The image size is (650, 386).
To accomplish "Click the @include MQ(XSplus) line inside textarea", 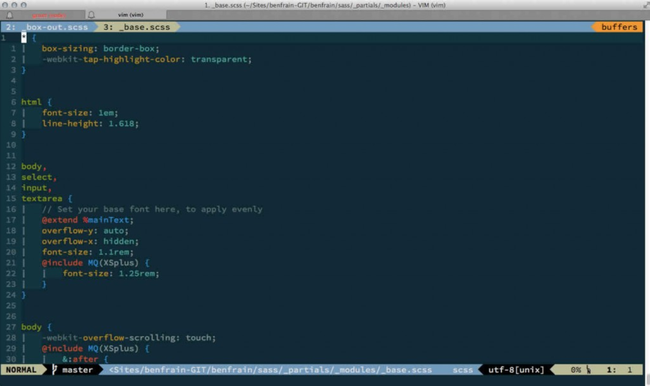I will click(x=95, y=263).
